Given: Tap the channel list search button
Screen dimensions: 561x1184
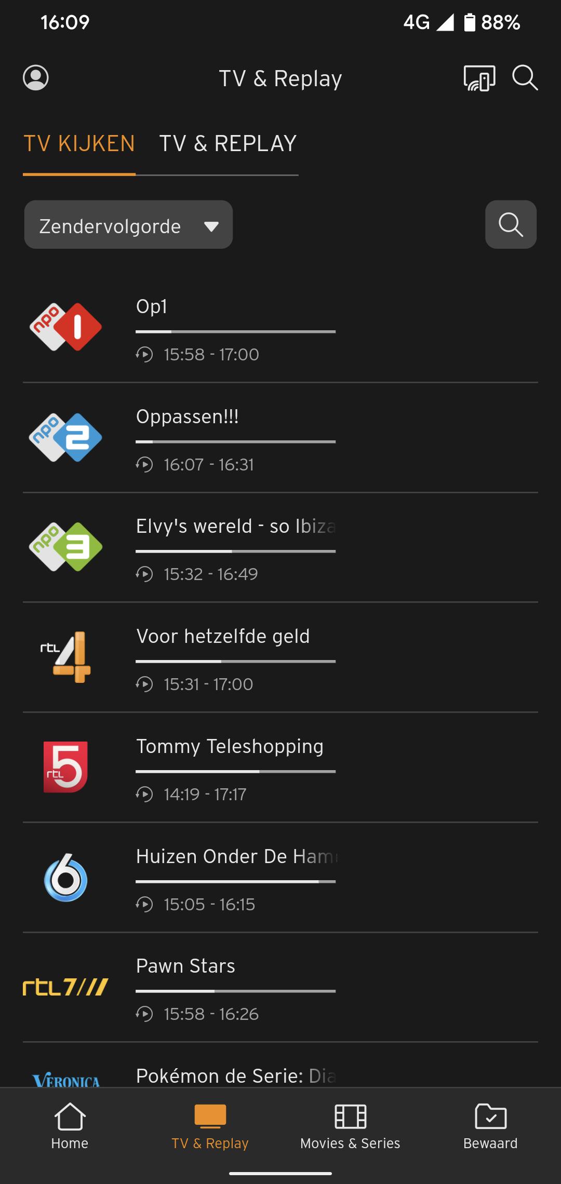Looking at the screenshot, I should coord(511,224).
